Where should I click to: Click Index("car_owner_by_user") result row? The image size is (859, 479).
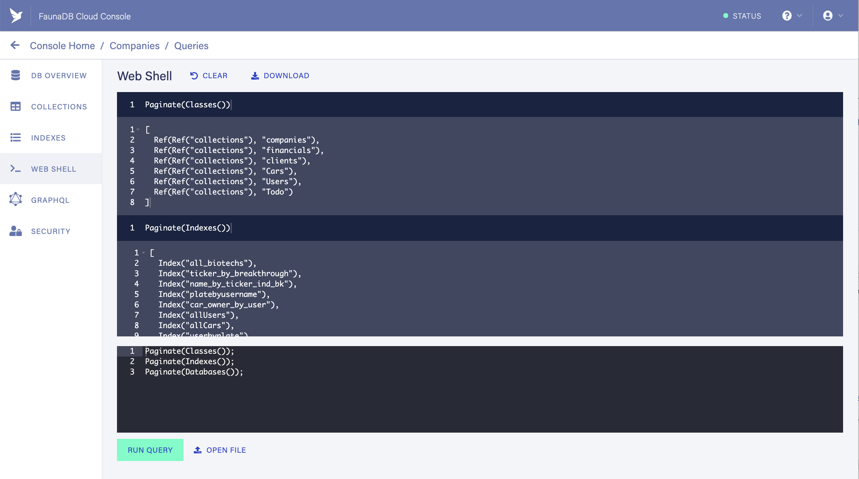coord(218,305)
